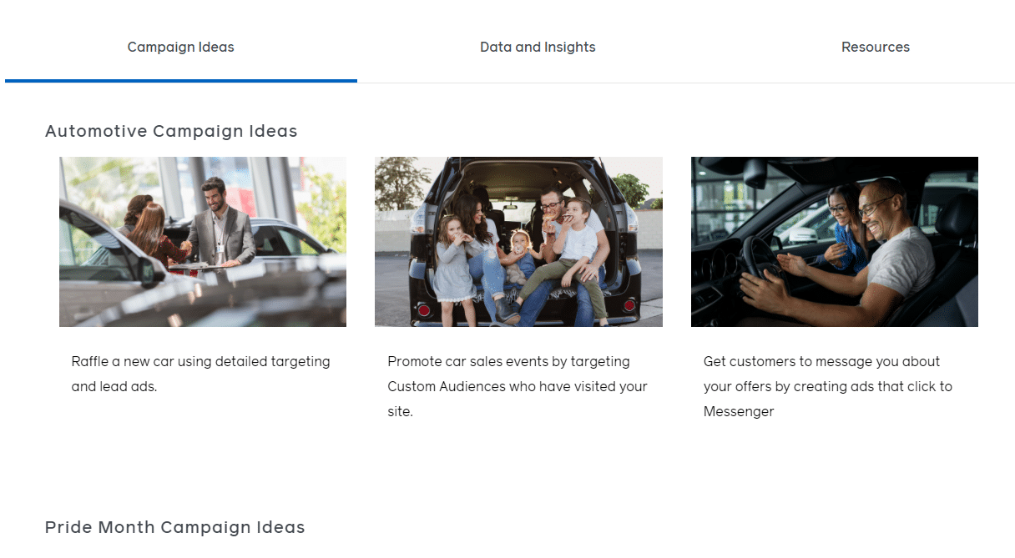Click the red tail reflector on SUV

[x=424, y=310]
